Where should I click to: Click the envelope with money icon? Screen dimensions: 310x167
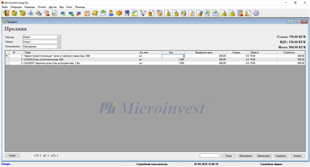coord(103,13)
